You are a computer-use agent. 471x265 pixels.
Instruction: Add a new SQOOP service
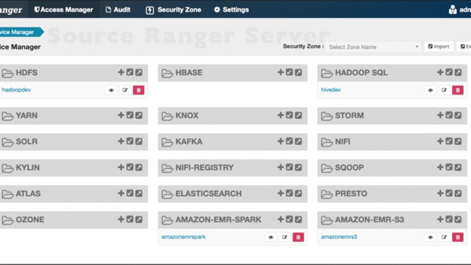pos(440,167)
